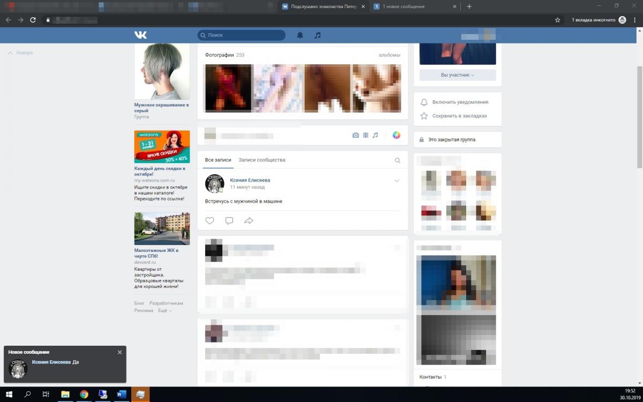The image size is (643, 402).
Task: Close the new message notification popup
Action: tap(119, 352)
